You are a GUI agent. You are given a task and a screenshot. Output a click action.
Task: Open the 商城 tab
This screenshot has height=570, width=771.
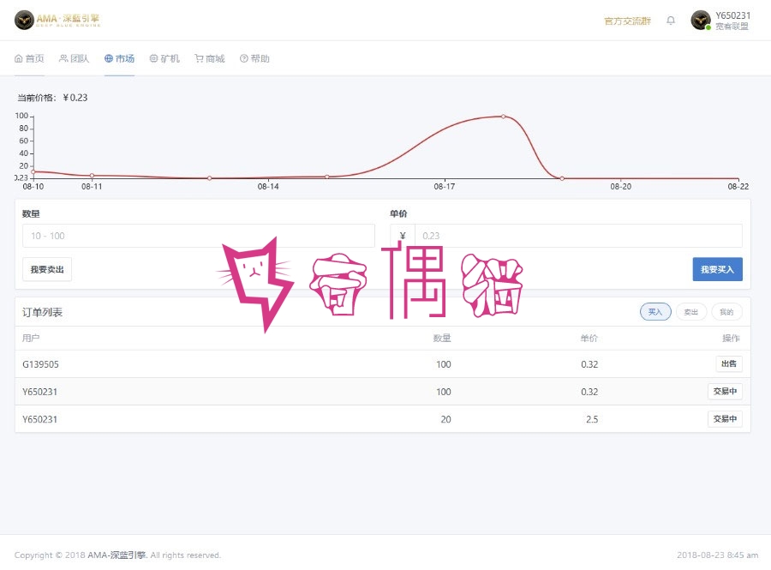pos(210,58)
